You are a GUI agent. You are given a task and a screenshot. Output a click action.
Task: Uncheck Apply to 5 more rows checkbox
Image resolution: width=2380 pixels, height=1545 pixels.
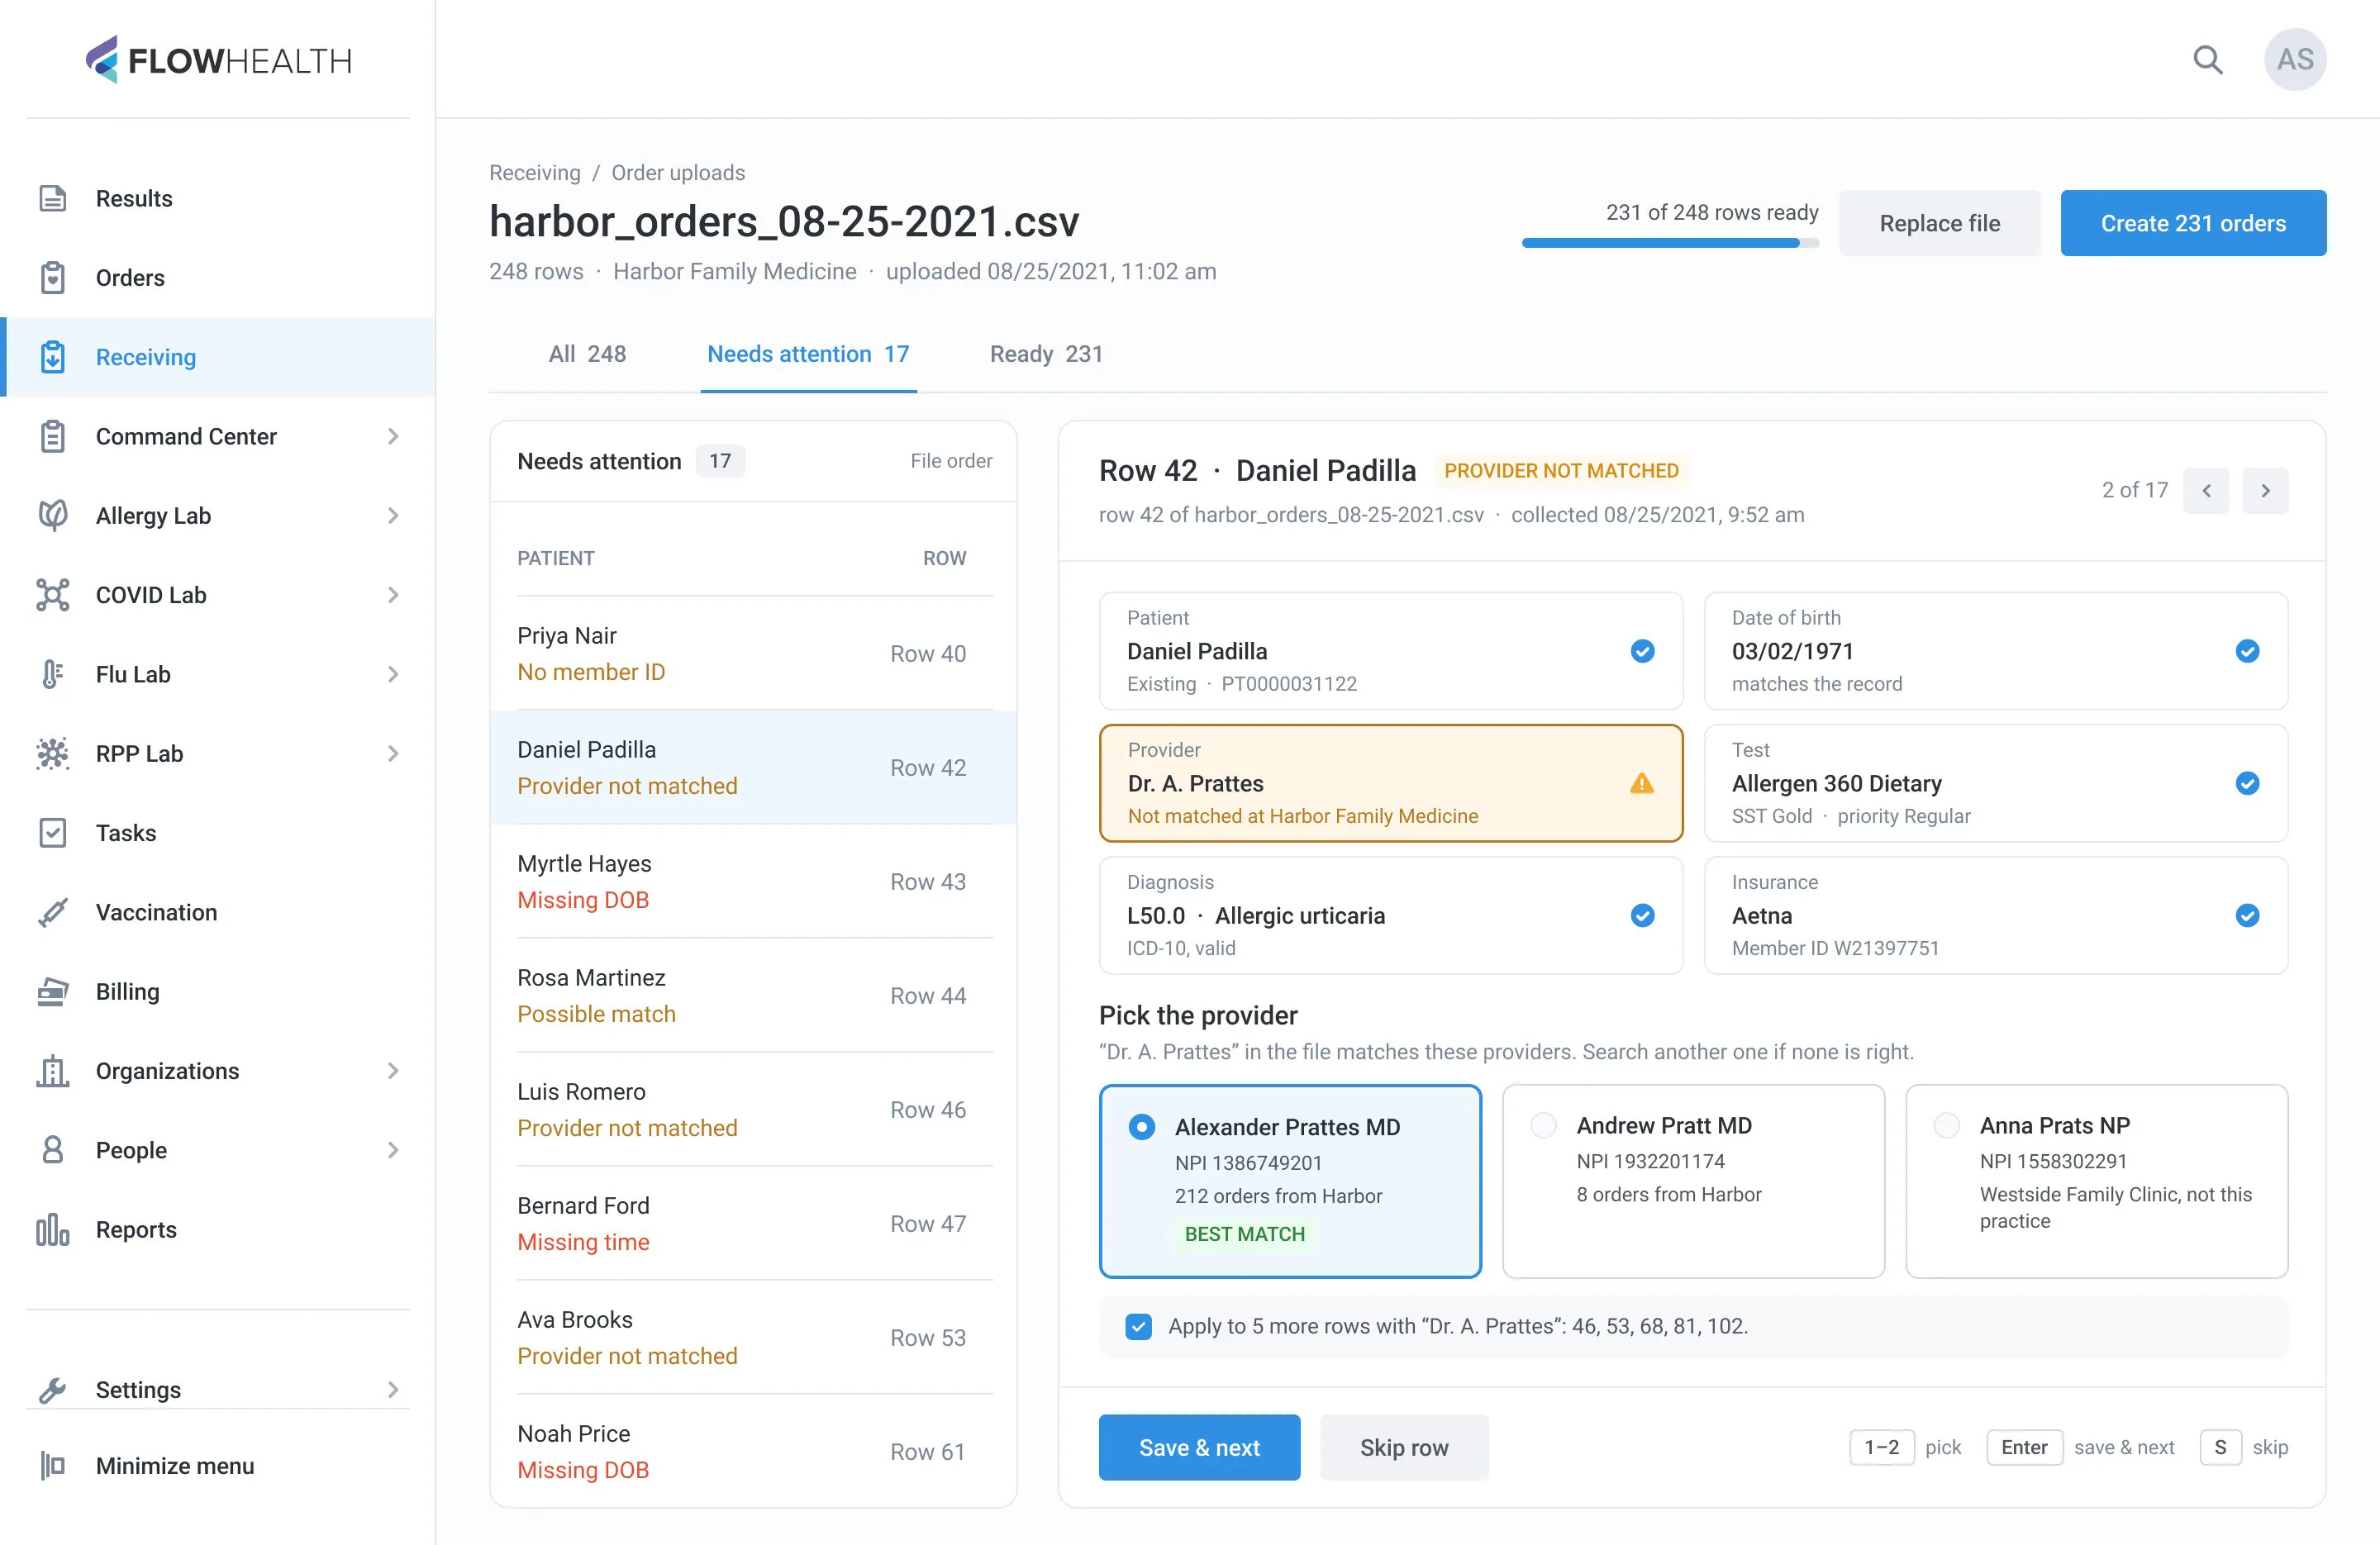pos(1138,1326)
